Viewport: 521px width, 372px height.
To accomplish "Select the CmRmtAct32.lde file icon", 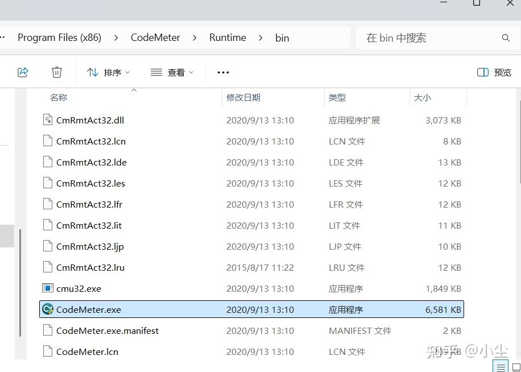I will coord(48,162).
